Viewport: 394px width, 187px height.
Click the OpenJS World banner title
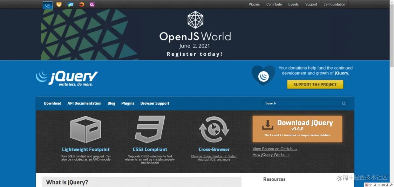pyautogui.click(x=195, y=37)
